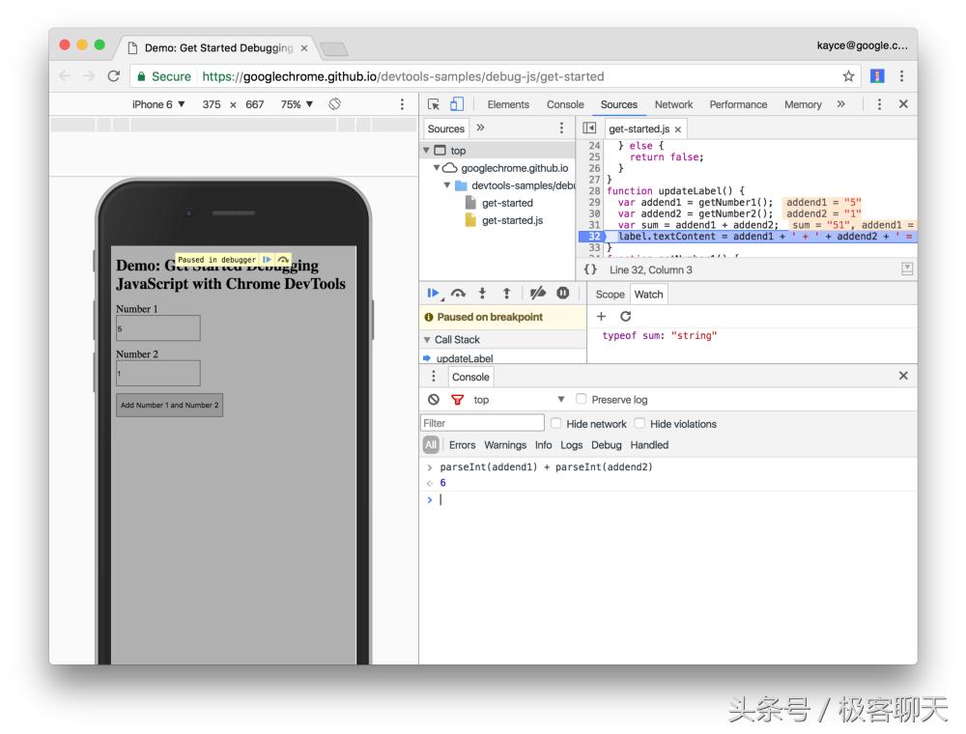966x734 pixels.
Task: Click the Step out of current function icon
Action: [507, 294]
